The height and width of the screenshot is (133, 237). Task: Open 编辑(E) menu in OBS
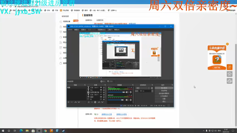[x=77, y=30]
